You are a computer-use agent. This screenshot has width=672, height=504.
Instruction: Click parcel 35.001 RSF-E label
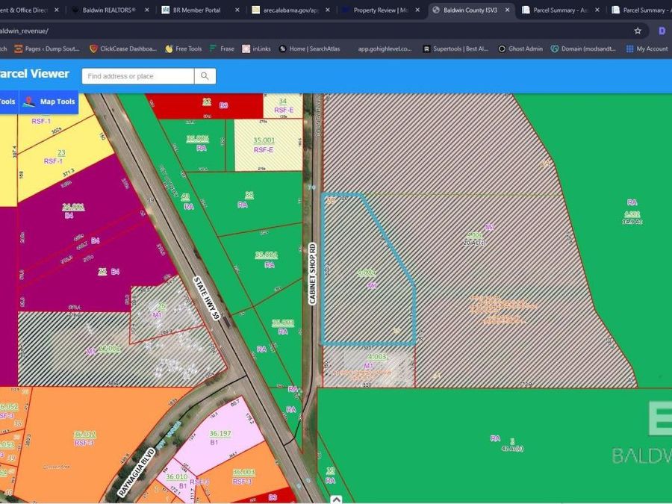point(264,144)
